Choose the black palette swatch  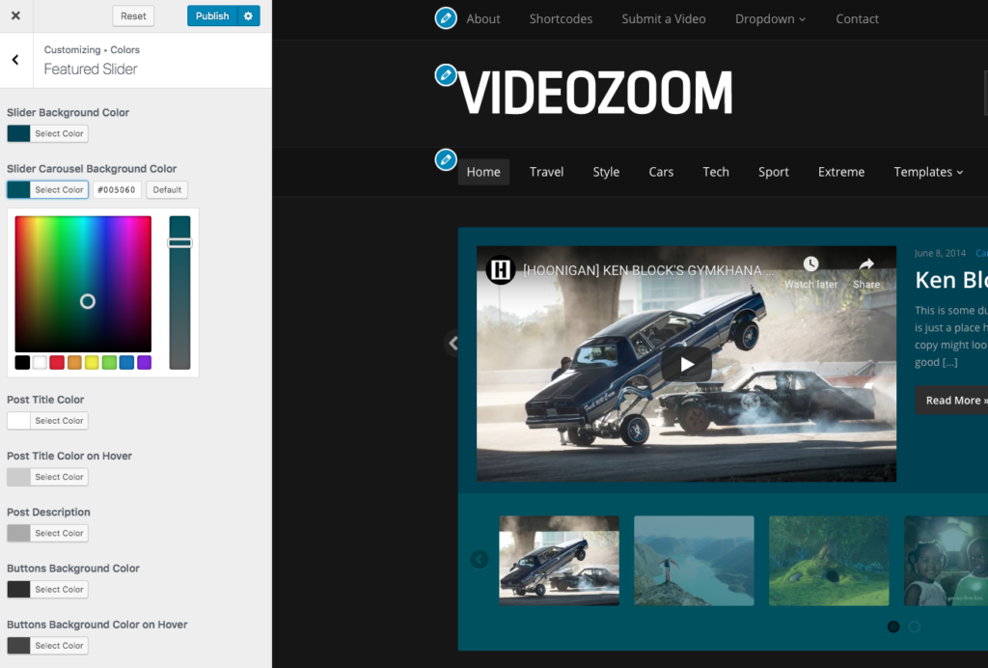tap(22, 362)
